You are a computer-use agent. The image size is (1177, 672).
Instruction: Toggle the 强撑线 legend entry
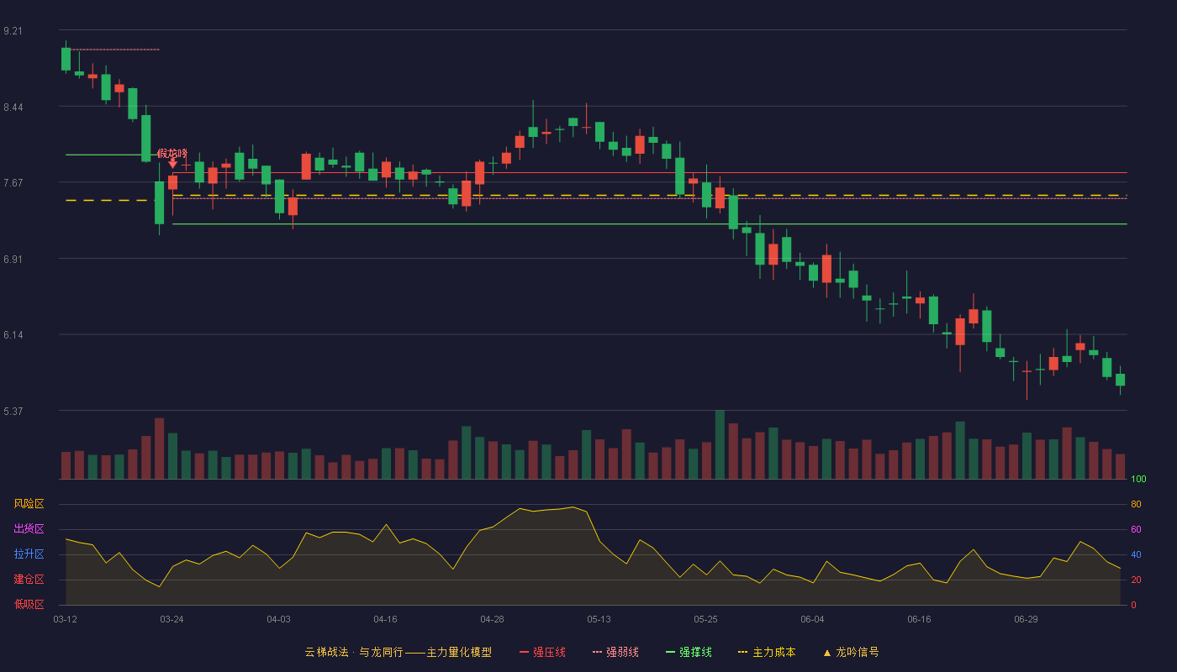[x=689, y=652]
